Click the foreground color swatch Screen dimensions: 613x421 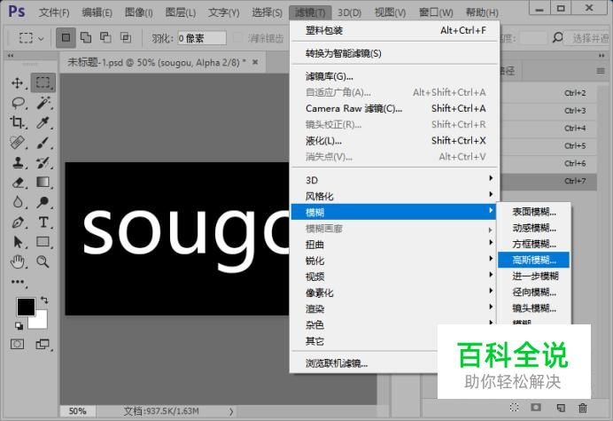point(26,307)
